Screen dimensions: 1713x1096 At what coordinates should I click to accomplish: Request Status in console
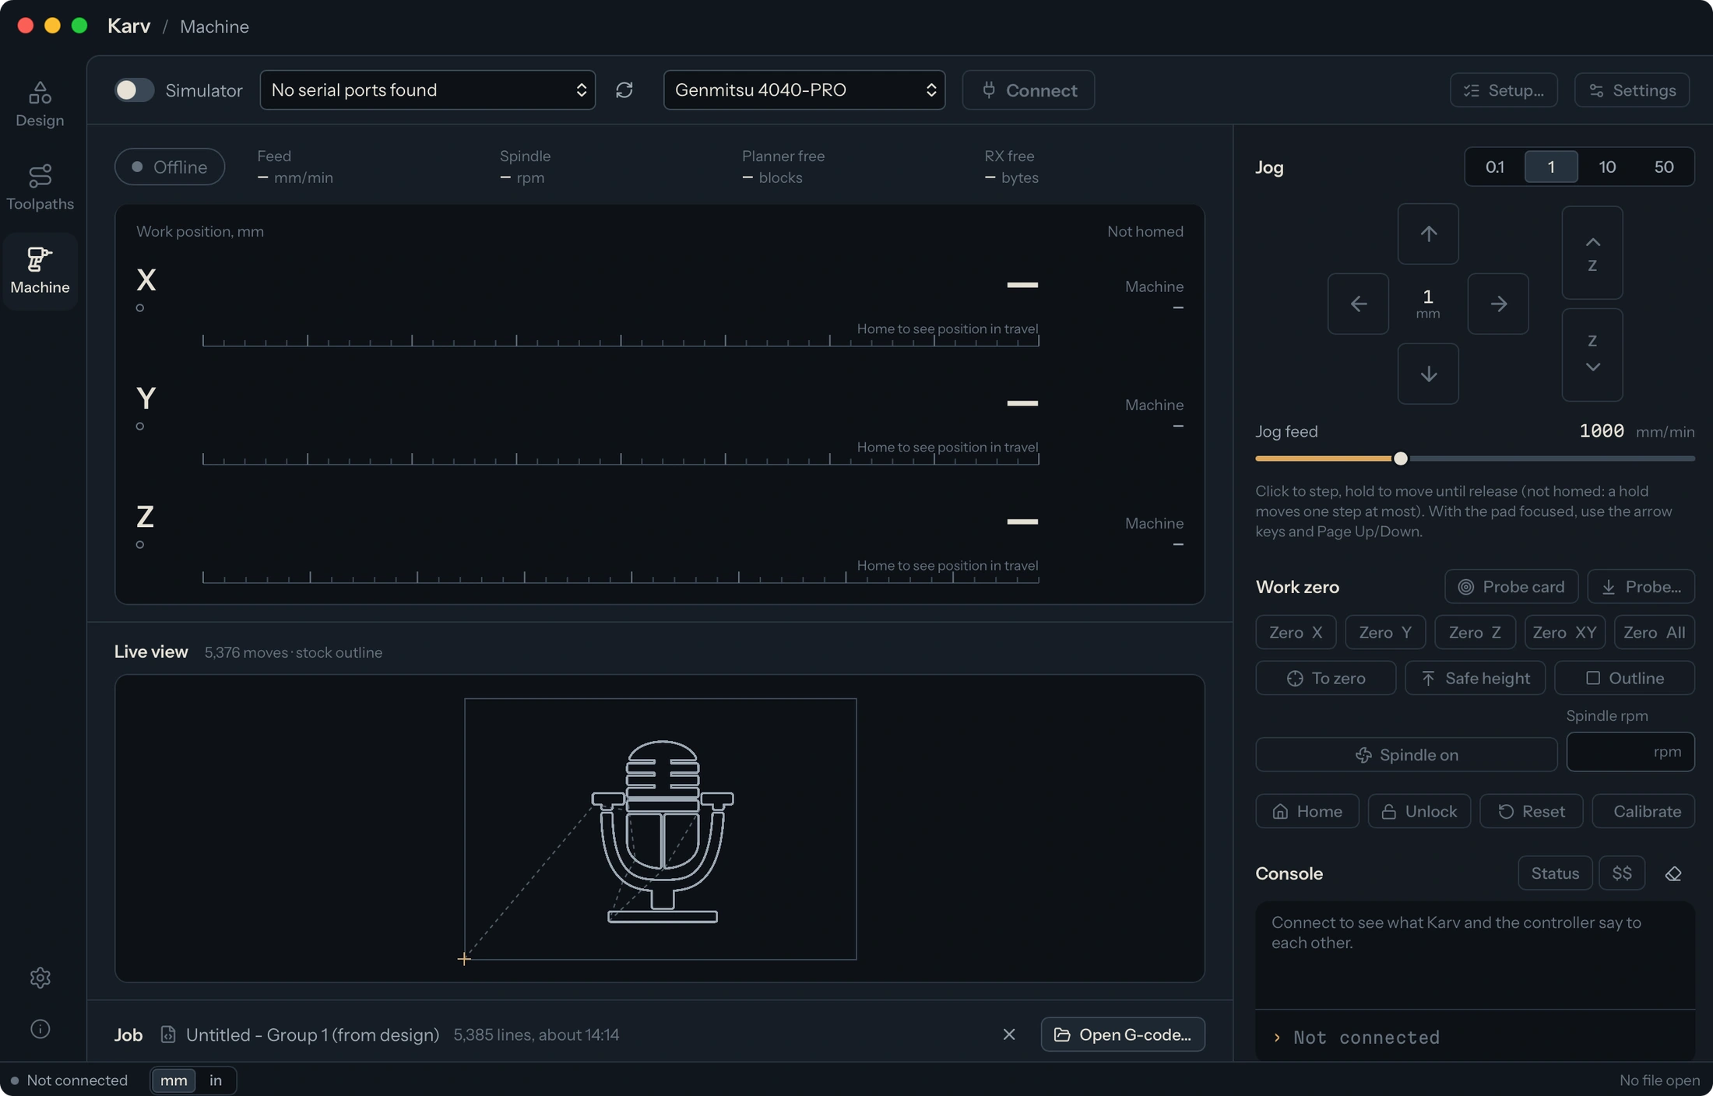(x=1555, y=873)
